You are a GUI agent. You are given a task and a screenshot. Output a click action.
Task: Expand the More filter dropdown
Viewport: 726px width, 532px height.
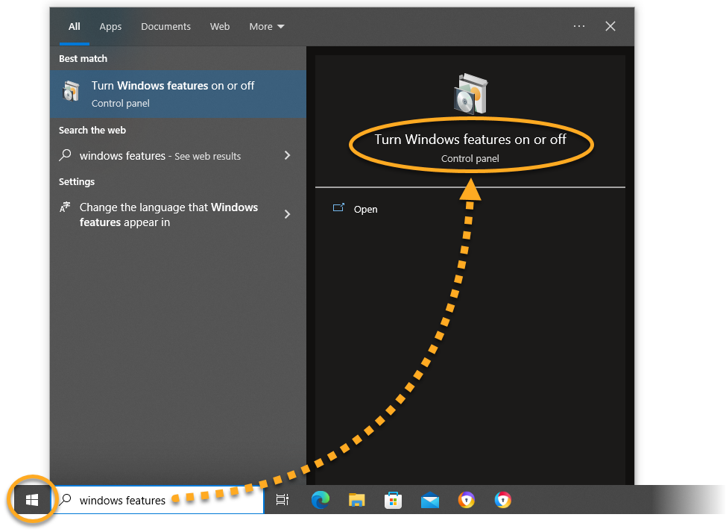[266, 26]
